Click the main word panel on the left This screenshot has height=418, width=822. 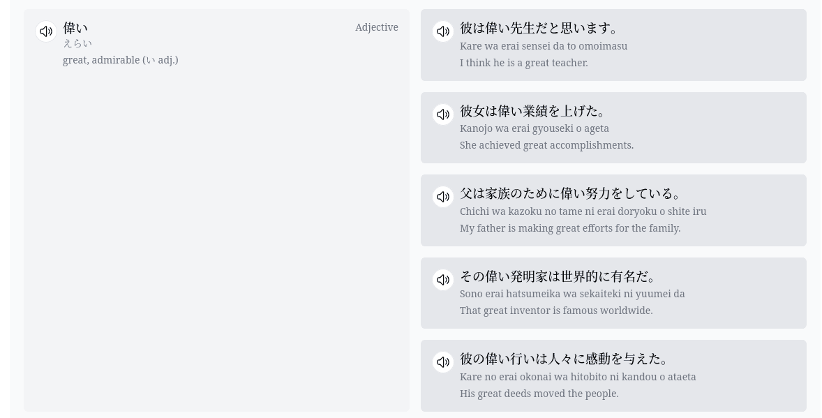pos(216,209)
